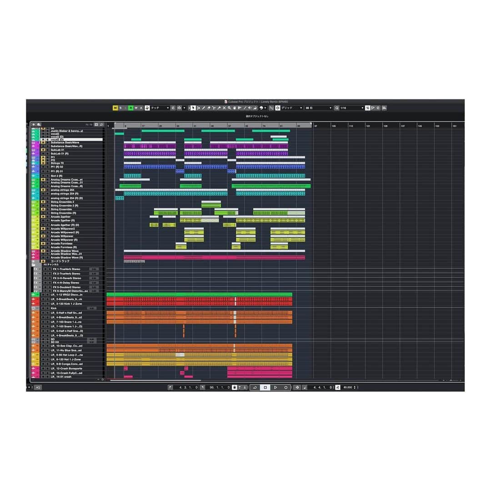Image resolution: width=491 pixels, height=491 pixels.
Task: Unmute the SubLab 01 track
Action: point(43,150)
